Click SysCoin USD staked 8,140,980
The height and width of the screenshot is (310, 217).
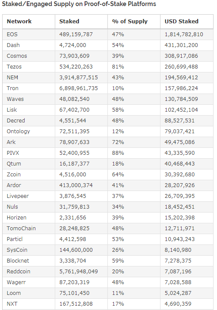(x=178, y=250)
